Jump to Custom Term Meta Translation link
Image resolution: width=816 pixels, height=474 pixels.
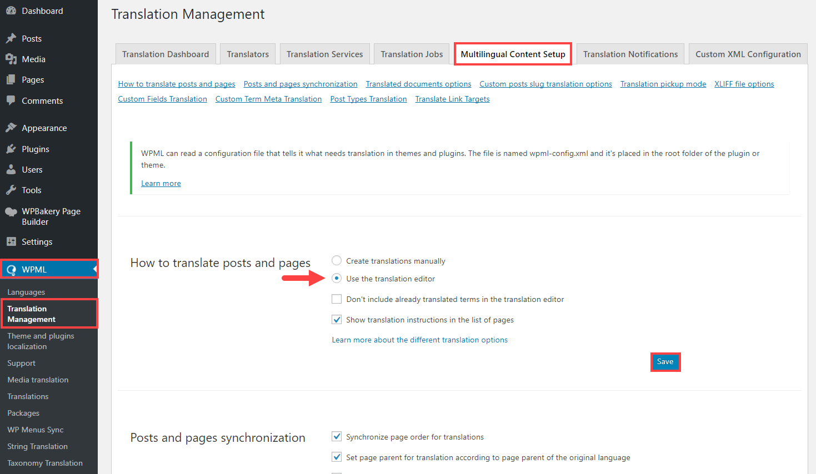pyautogui.click(x=268, y=99)
